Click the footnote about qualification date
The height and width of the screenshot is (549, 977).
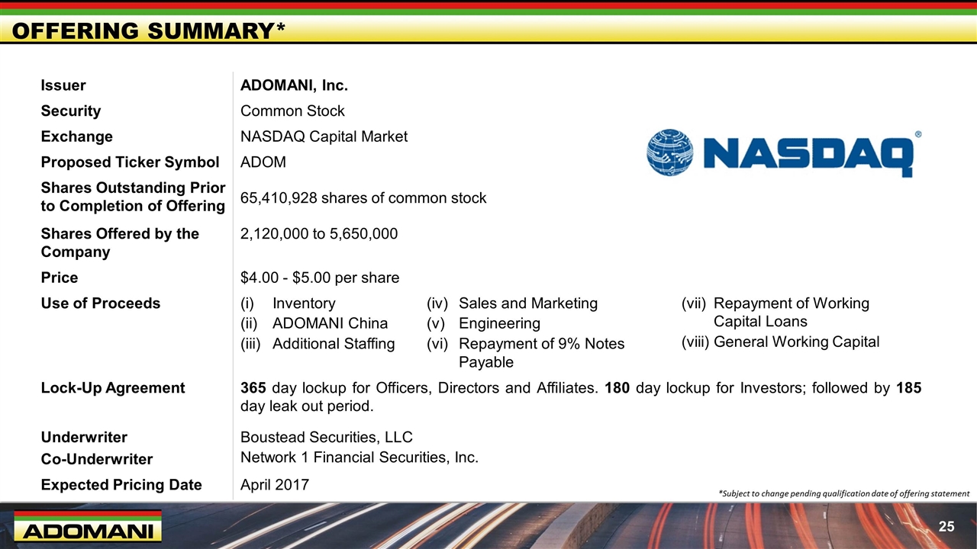[x=843, y=494]
